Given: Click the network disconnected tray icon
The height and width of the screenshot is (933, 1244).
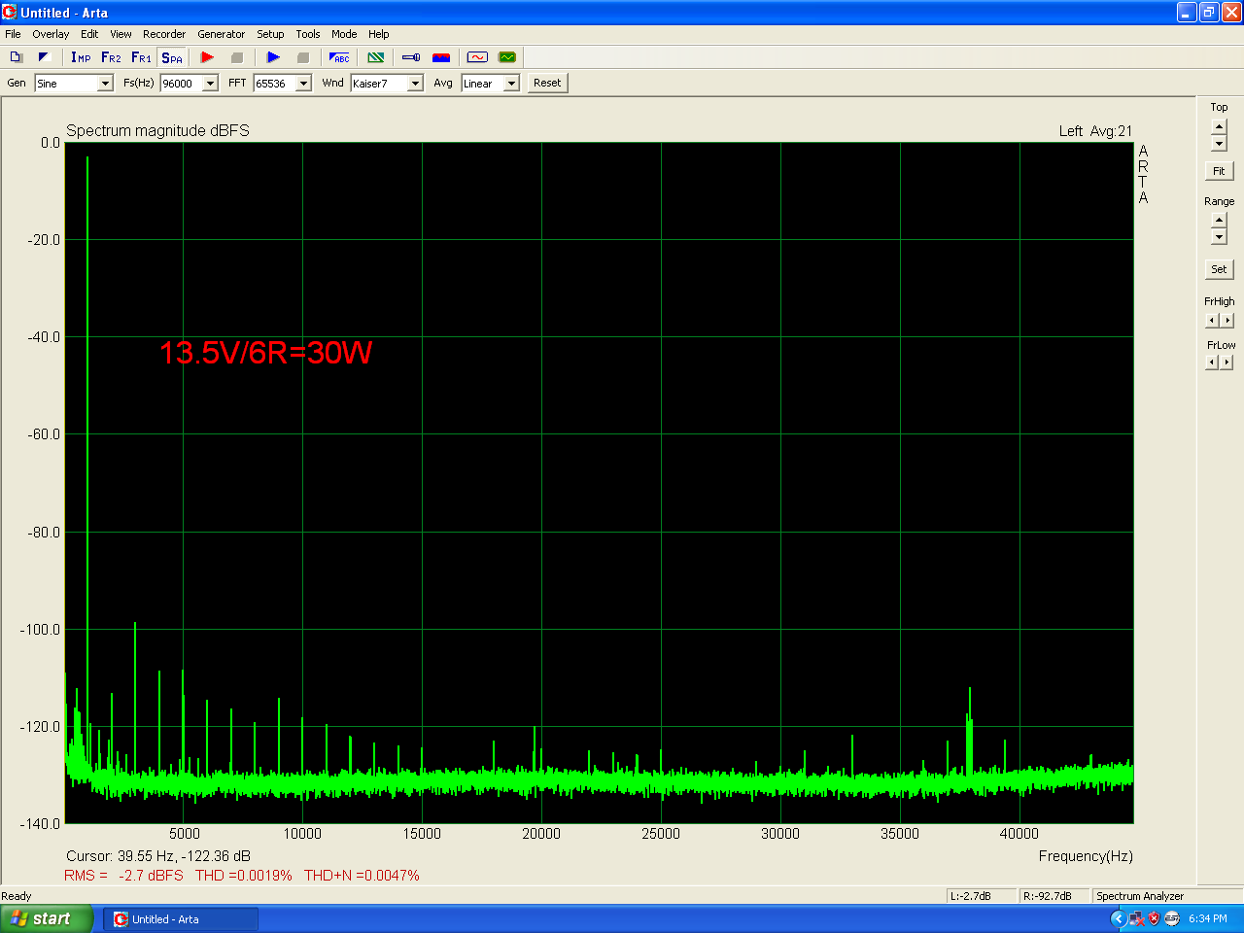Looking at the screenshot, I should tap(1136, 918).
